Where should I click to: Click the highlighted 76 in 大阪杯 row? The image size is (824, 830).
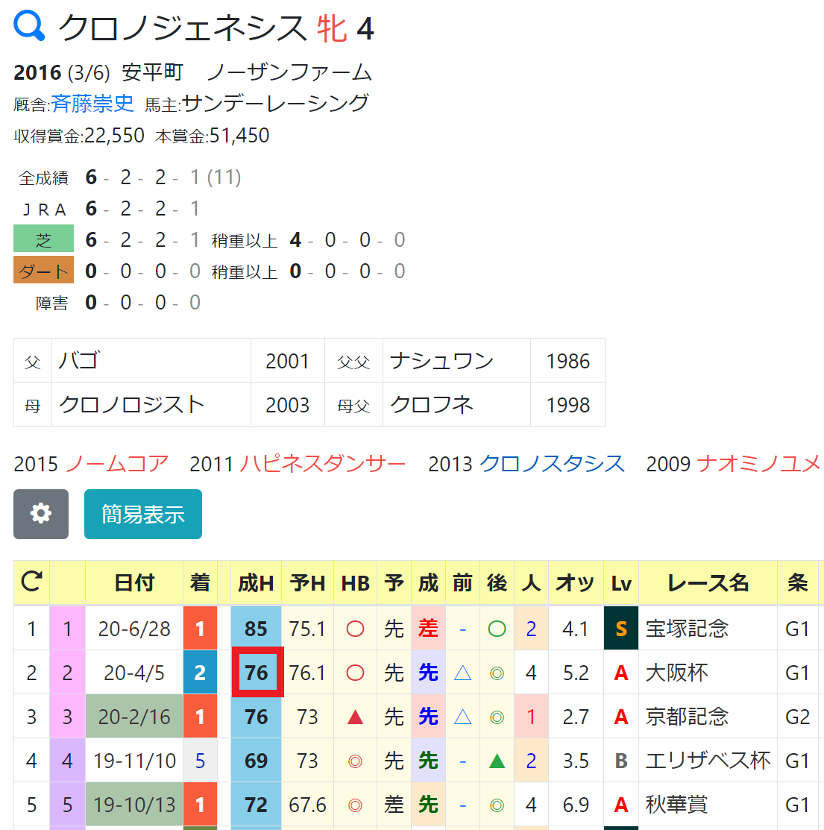pos(258,672)
